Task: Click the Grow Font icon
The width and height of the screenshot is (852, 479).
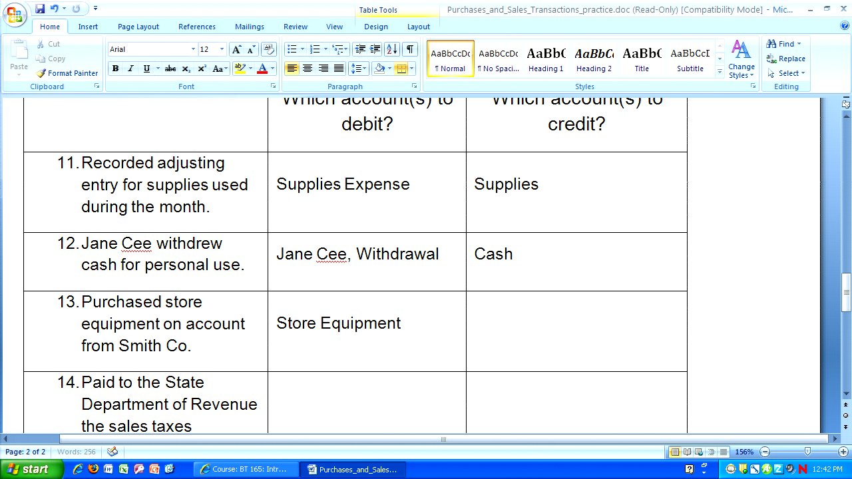Action: click(236, 49)
